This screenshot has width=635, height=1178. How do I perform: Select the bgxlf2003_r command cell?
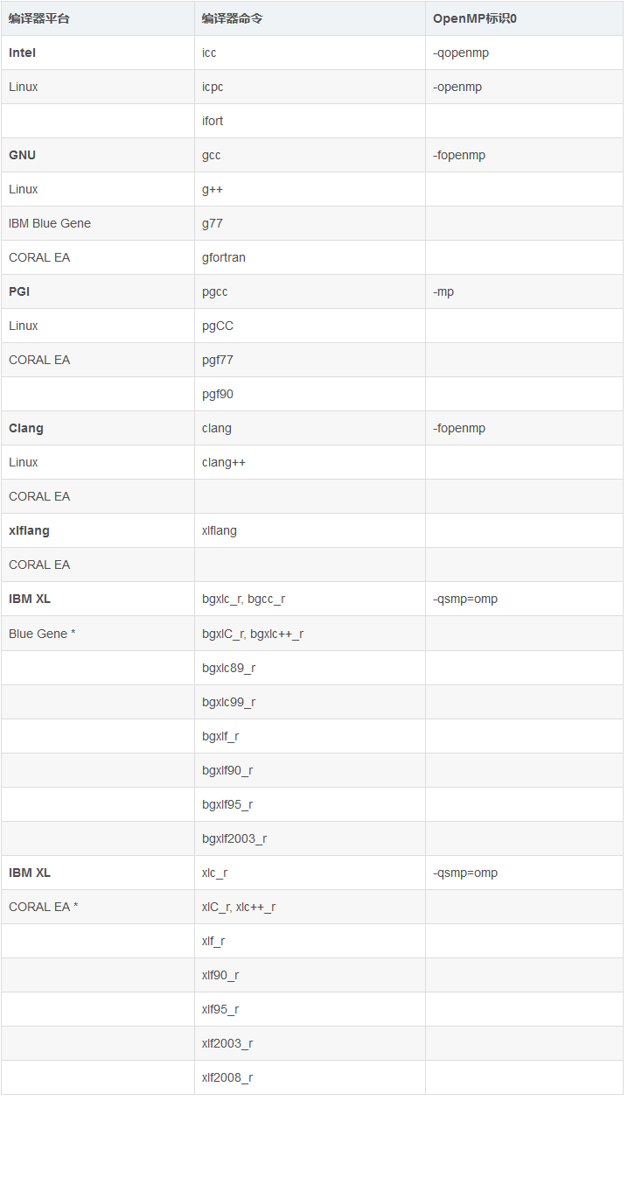(x=234, y=838)
